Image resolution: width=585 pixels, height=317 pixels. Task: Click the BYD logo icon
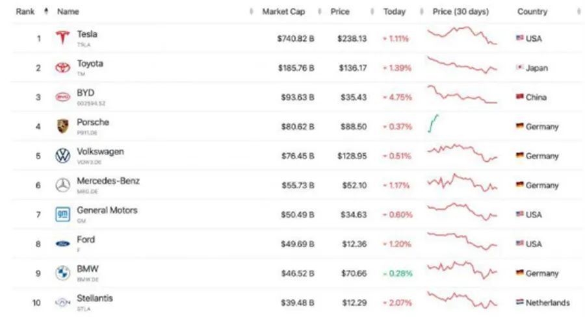point(62,97)
